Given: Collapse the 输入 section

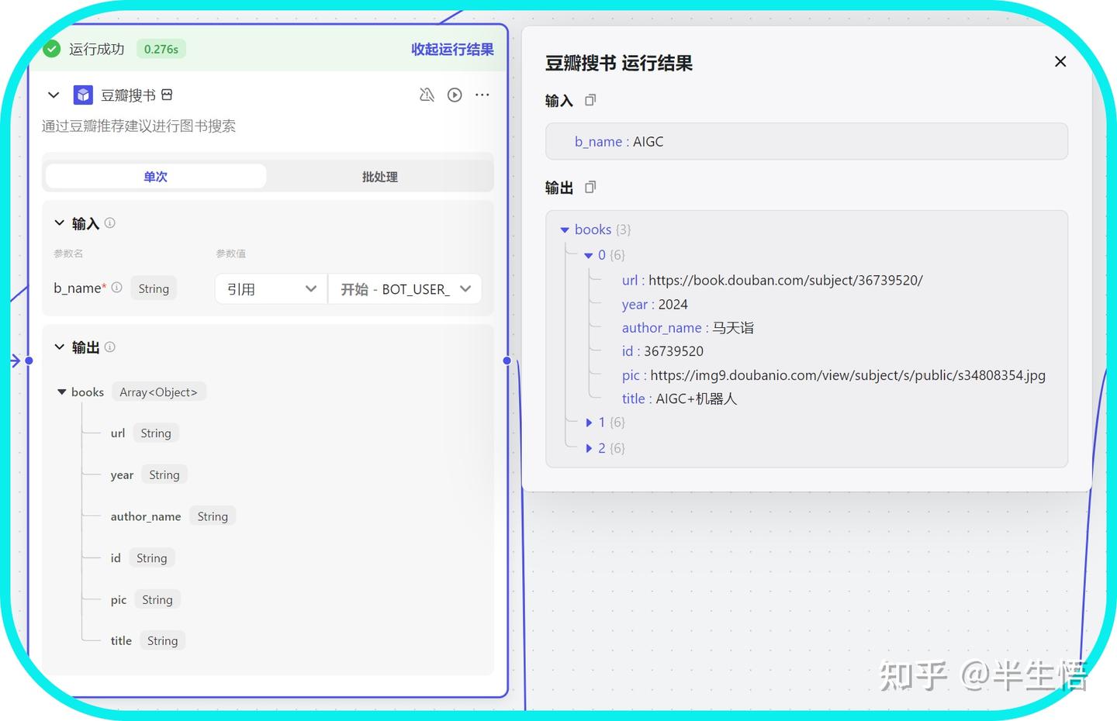Looking at the screenshot, I should [x=59, y=223].
